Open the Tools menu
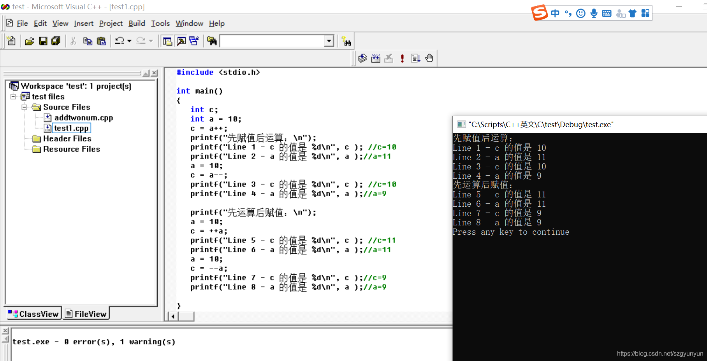Screen dimensions: 707x361 pos(160,23)
